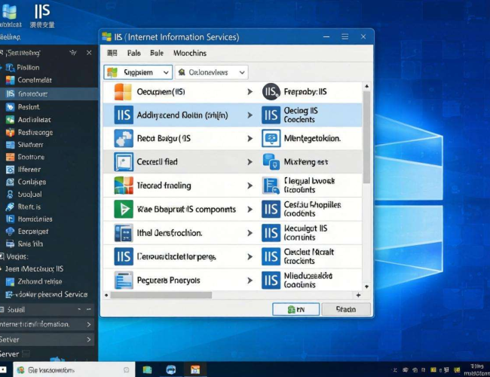
Task: Click the blue browser icon in taskbar
Action: (171, 369)
